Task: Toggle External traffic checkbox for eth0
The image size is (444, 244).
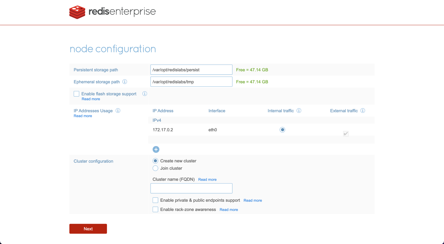Action: (346, 134)
